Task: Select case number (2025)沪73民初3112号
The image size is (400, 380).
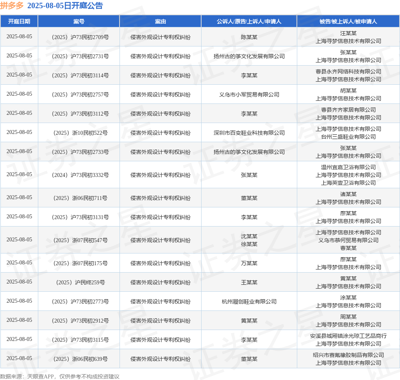Action: click(80, 114)
